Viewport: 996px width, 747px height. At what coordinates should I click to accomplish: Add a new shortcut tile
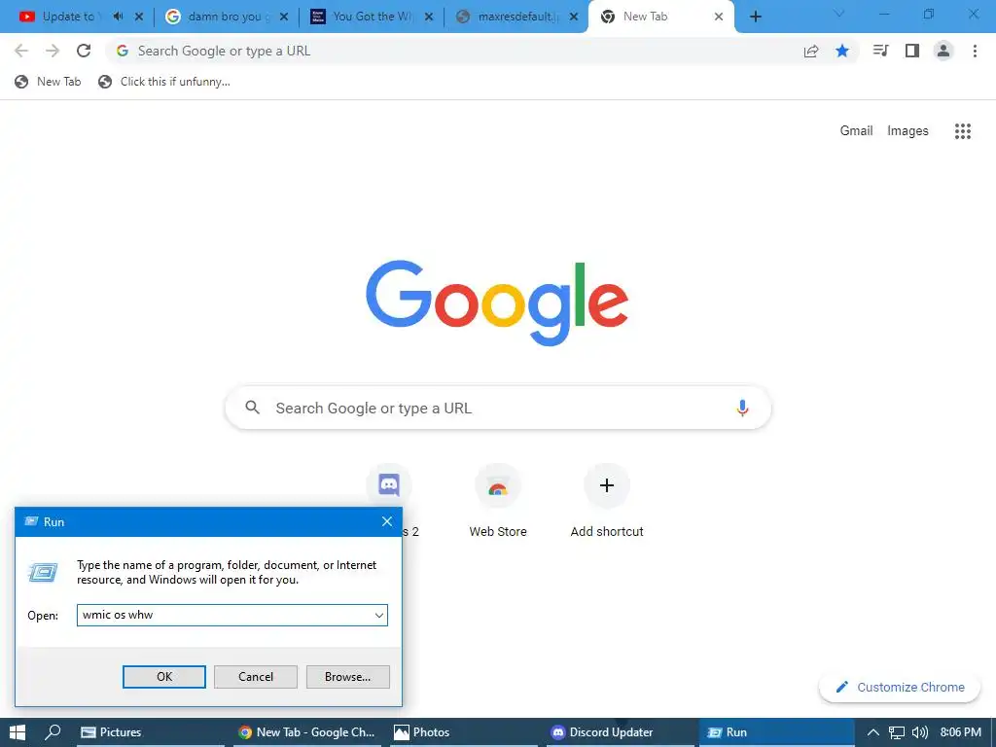point(607,502)
